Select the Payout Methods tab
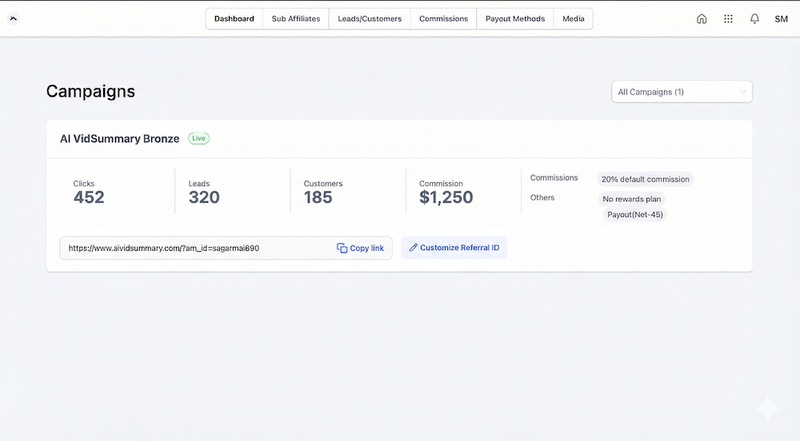Screen dimensions: 800x441 coord(515,19)
